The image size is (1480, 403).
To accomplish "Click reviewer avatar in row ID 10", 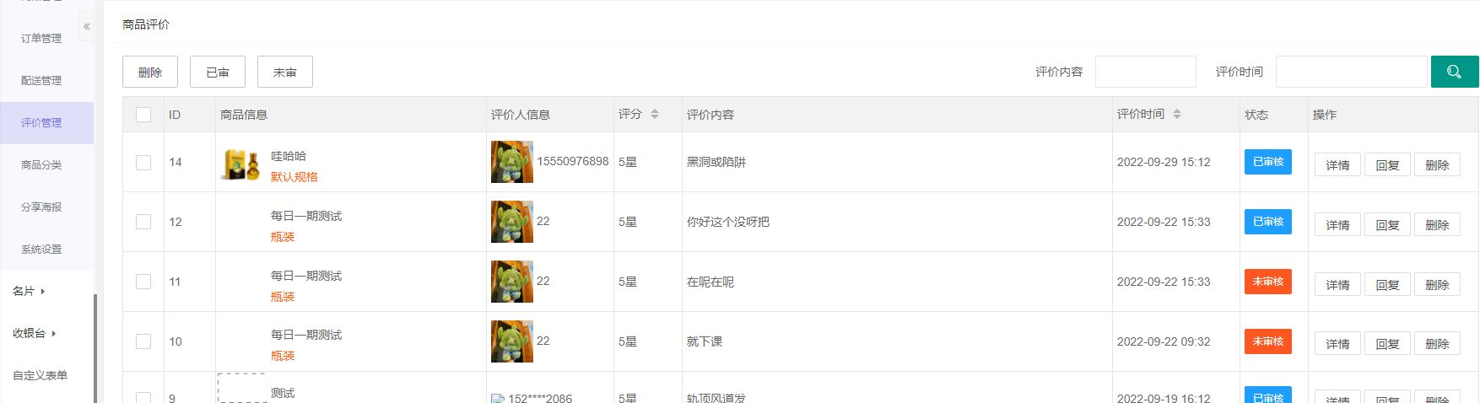I will coord(512,341).
